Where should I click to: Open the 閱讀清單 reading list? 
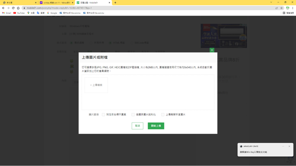(288, 13)
